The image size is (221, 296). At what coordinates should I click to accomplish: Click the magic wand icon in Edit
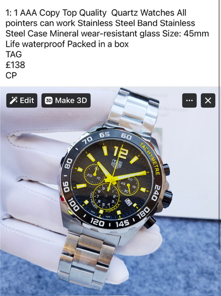point(13,100)
